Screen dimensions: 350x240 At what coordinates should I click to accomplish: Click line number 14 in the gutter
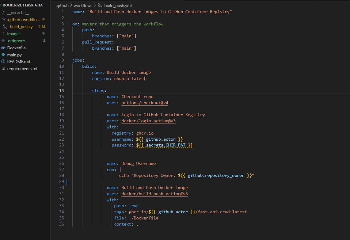point(62,90)
